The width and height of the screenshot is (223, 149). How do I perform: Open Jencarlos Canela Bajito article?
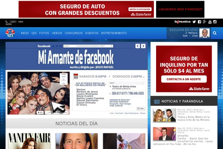click(x=183, y=140)
